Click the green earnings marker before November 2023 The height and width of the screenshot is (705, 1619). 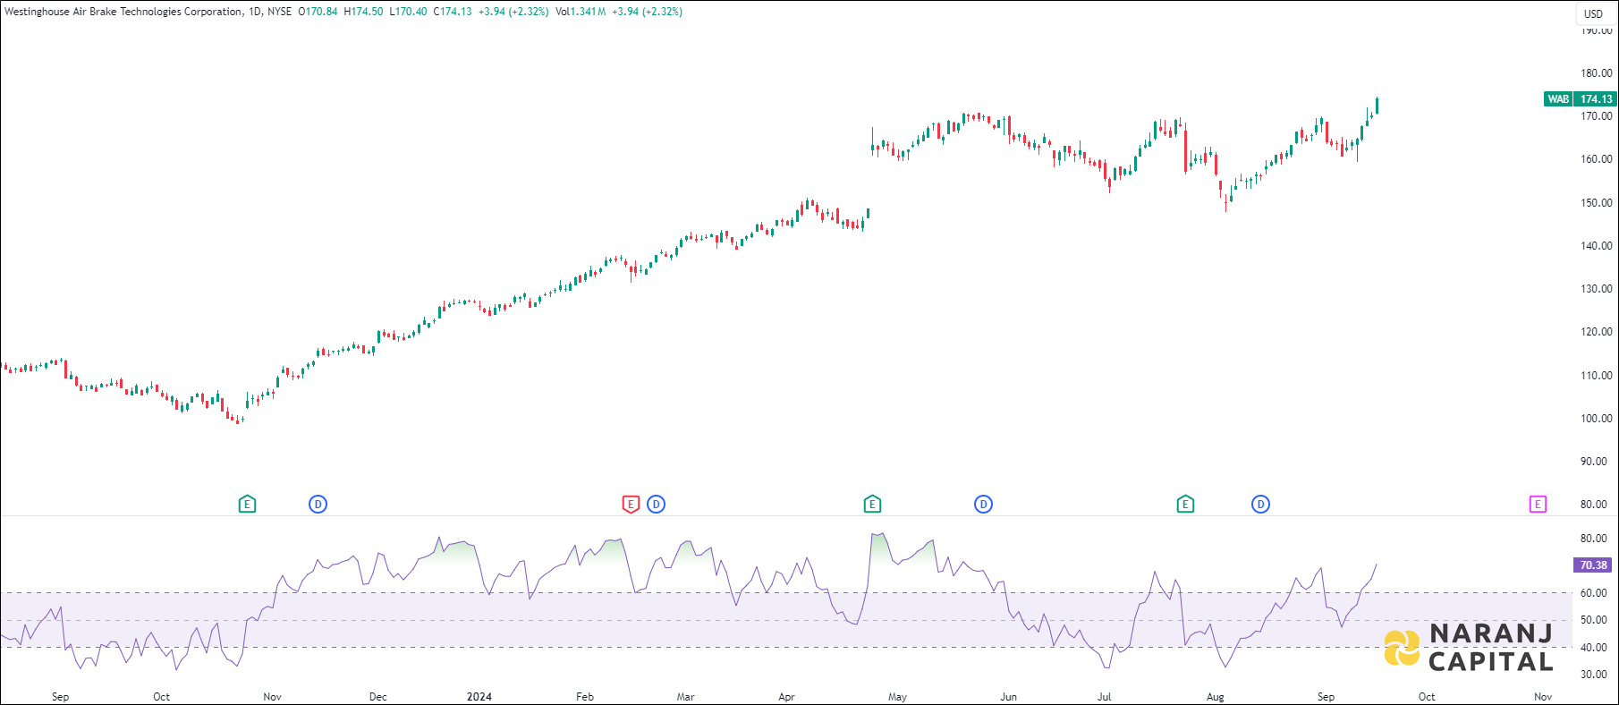(x=248, y=505)
